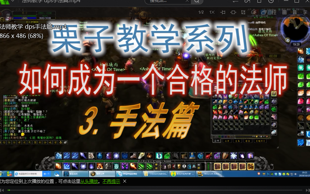Screen dimensions: 310x194
Task: Open the 音 audio settings
Action: click(295, 12)
